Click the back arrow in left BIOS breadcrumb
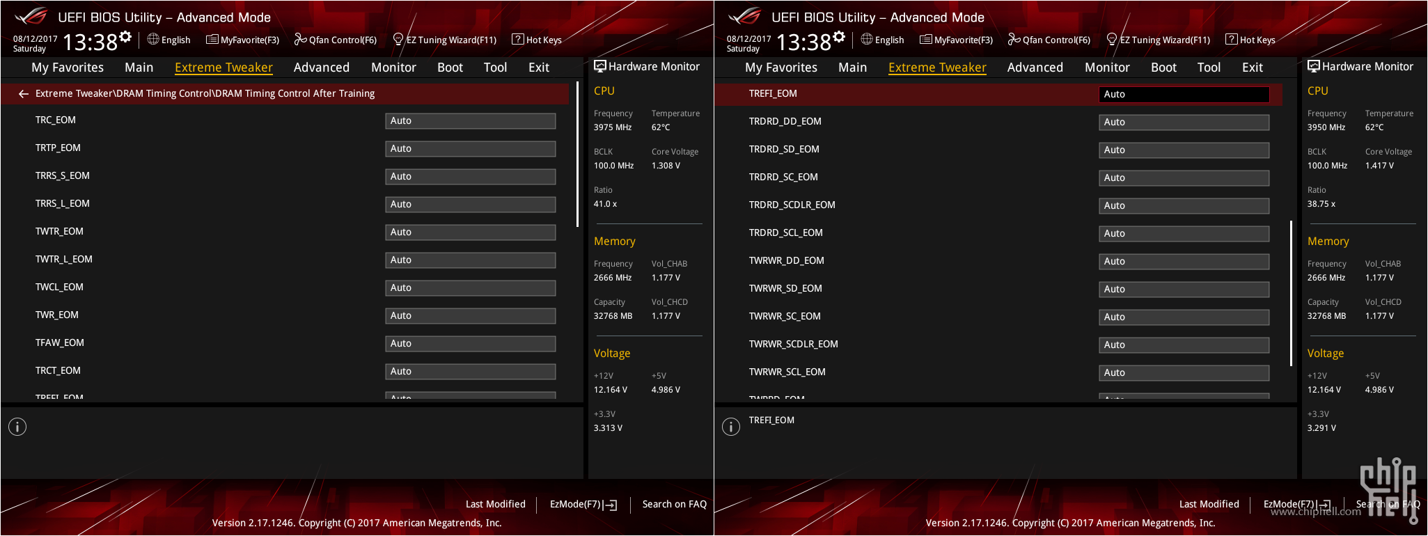The width and height of the screenshot is (1428, 536). pyautogui.click(x=24, y=93)
